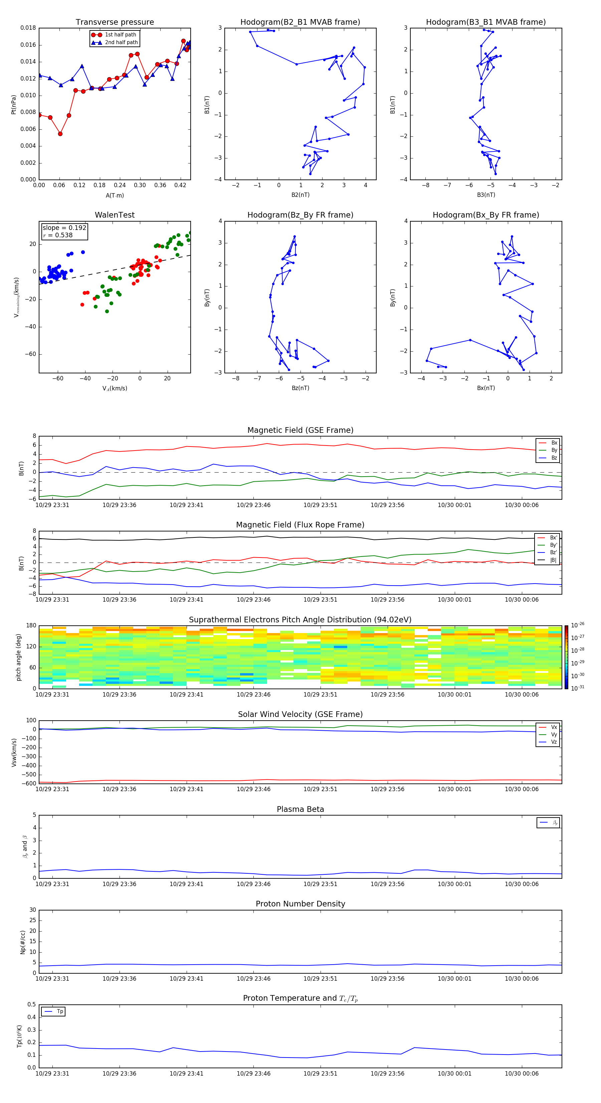Click '10/30 00:01' tick under Solar Wind Velocity plot
Image resolution: width=601 pixels, height=1103 pixels.
(454, 789)
